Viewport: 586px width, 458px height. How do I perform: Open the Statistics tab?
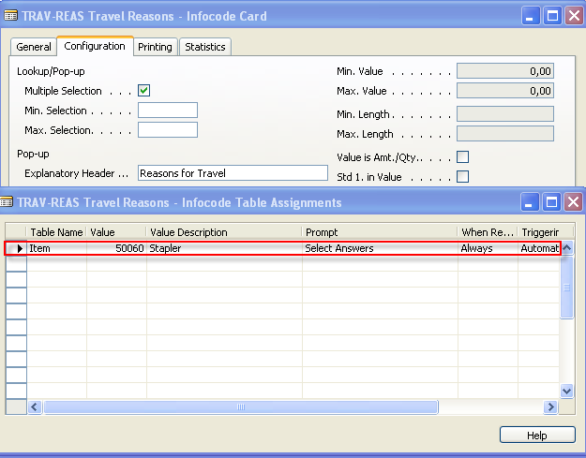click(x=205, y=47)
